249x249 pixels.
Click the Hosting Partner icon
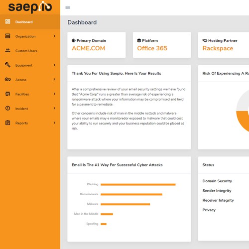(205, 40)
